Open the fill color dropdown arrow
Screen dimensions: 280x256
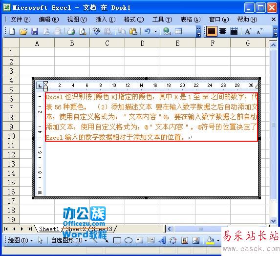tap(218, 240)
